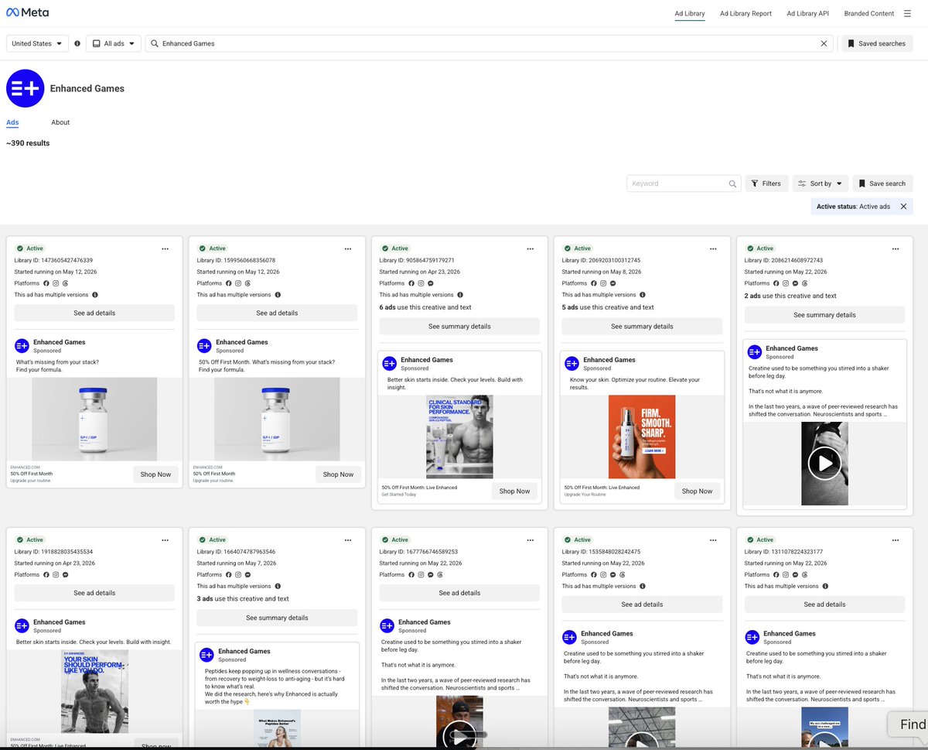Open options menu for ad 1599560668356078
This screenshot has height=750, width=928.
pyautogui.click(x=347, y=249)
